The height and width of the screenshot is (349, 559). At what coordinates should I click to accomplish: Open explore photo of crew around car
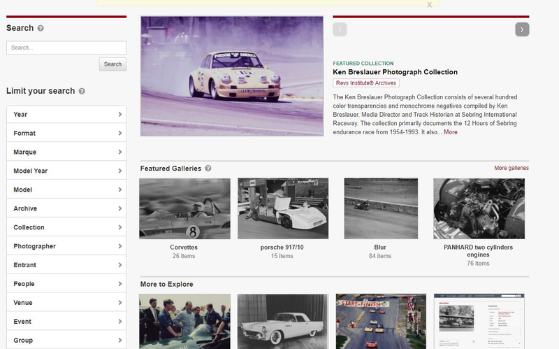point(184,322)
